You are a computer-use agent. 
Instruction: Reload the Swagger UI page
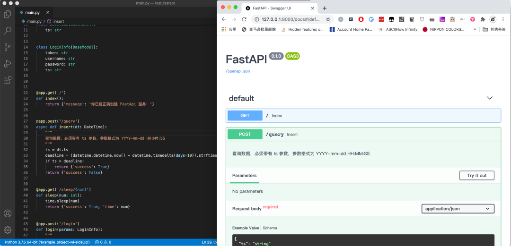[x=244, y=19]
